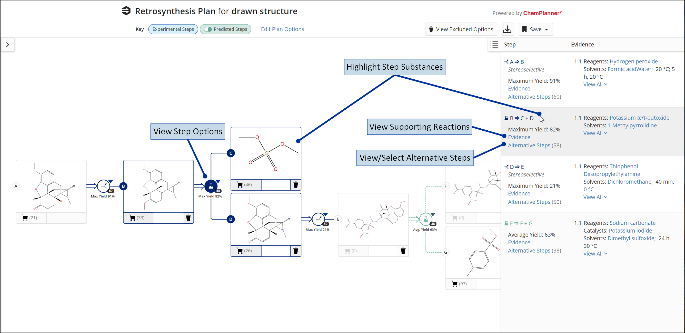Image resolution: width=685 pixels, height=333 pixels.
Task: Expand View All under Hydrogen peroxide evidence
Action: pos(595,85)
